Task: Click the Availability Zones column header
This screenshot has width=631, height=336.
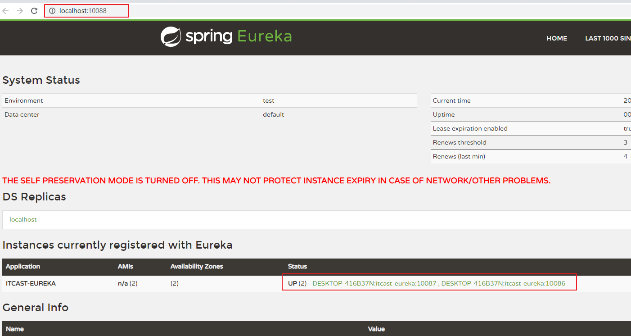Action: pos(197,266)
